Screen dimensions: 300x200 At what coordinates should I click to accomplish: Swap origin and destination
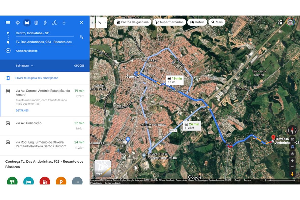[x=82, y=37]
